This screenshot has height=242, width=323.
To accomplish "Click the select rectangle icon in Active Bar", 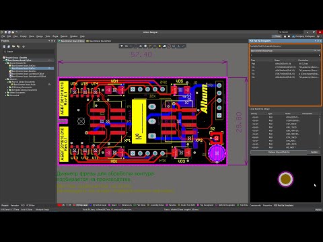I will (x=136, y=46).
